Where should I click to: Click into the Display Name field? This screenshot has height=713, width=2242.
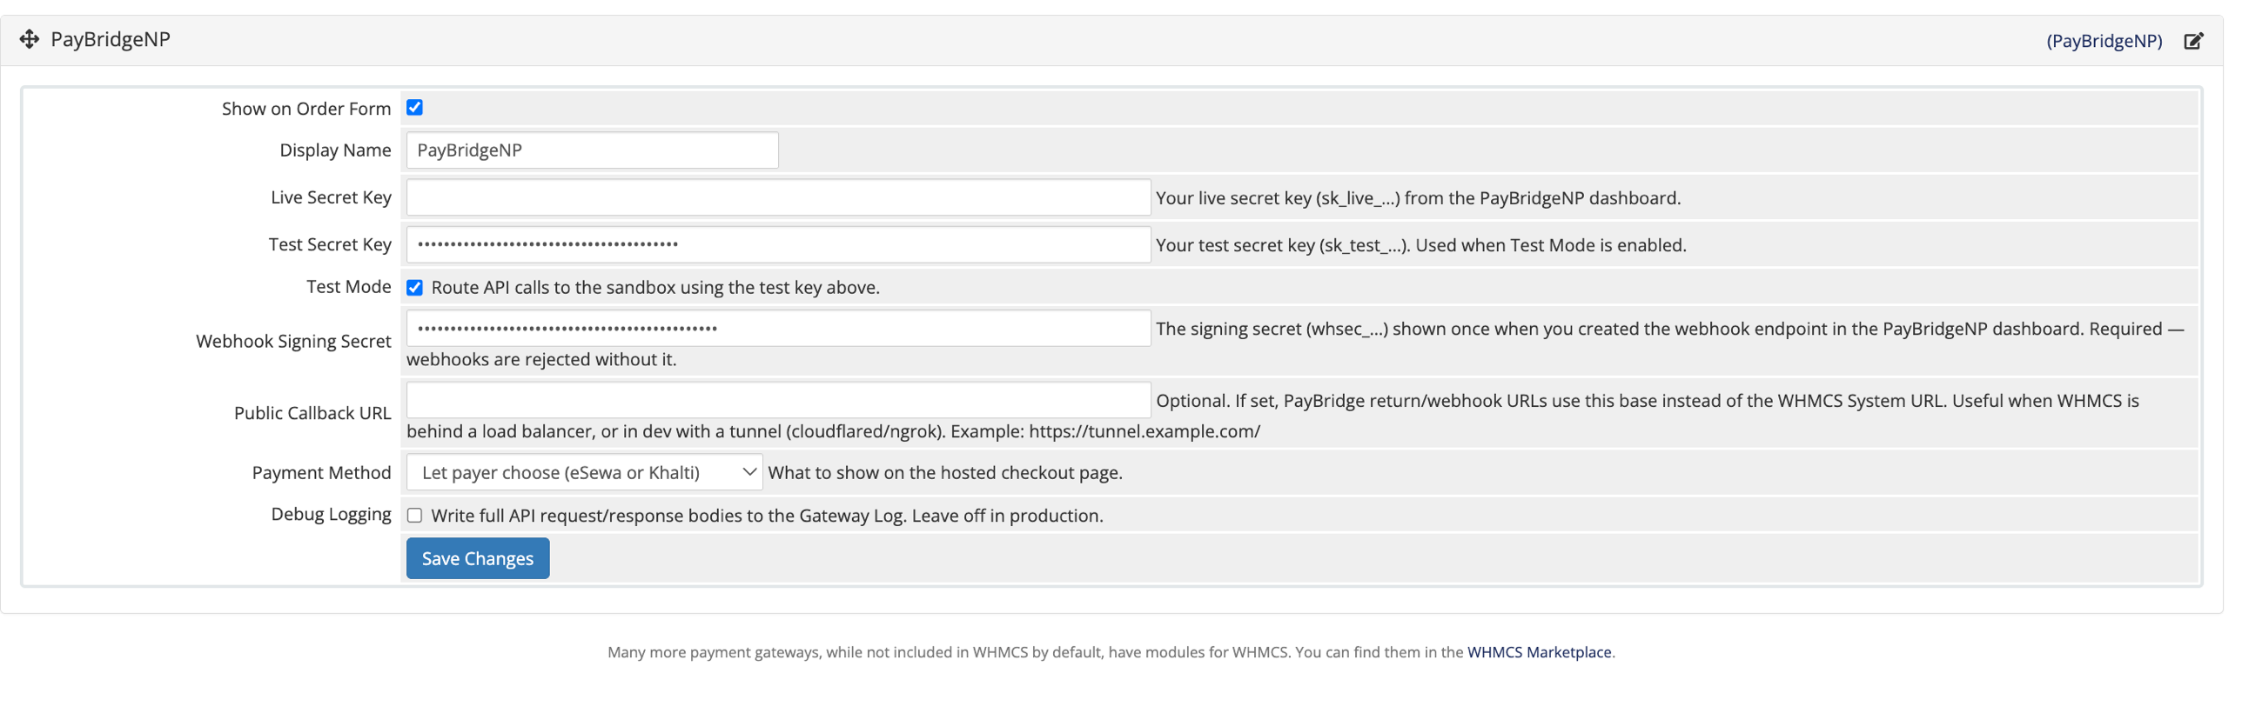point(592,150)
